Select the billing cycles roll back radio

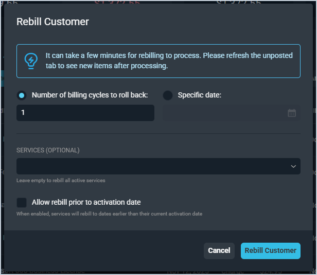coord(22,95)
